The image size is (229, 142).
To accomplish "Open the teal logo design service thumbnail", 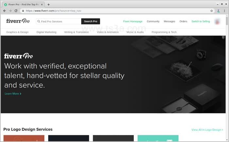I will [x=158, y=138].
